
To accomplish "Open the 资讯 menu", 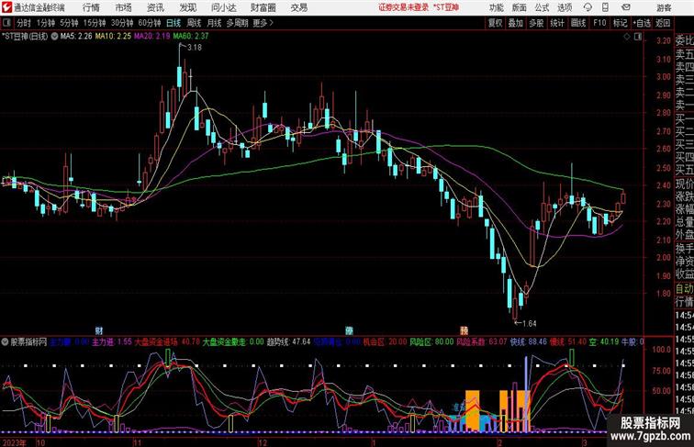I will tap(155, 7).
